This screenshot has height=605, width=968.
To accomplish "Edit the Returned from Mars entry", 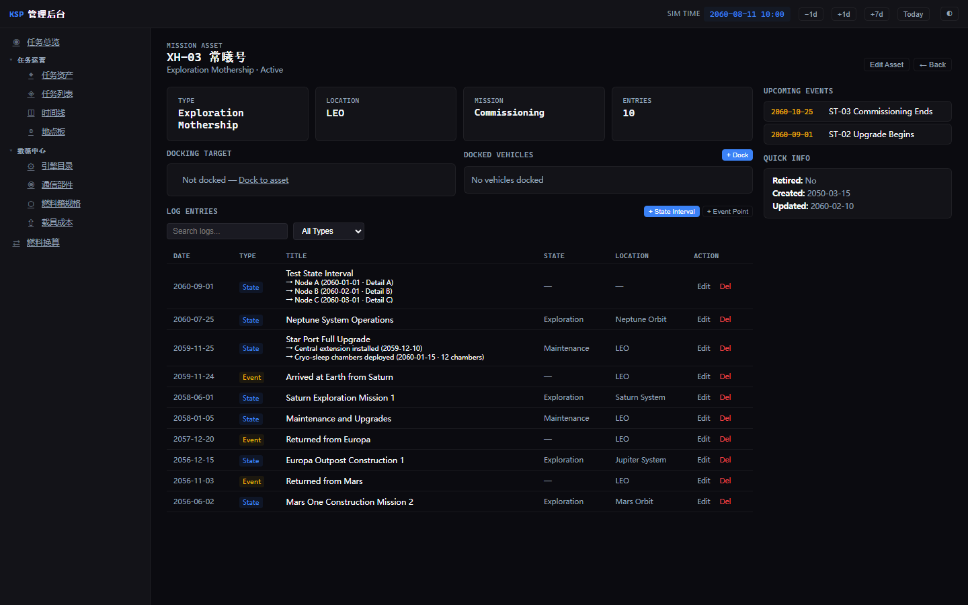I will pos(704,481).
